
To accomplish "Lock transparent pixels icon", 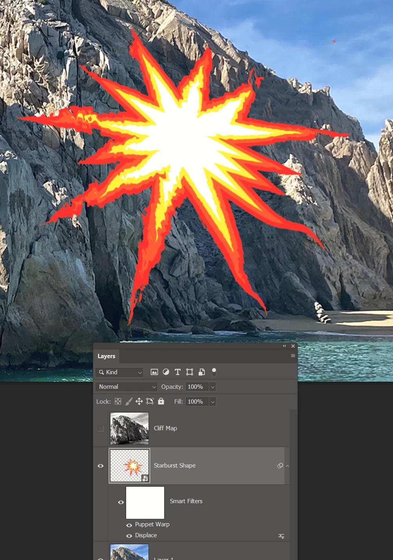I will [118, 401].
